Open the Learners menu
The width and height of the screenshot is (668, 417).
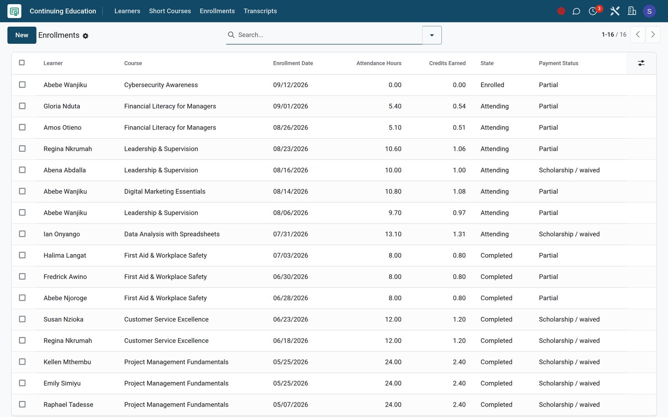[x=127, y=11]
